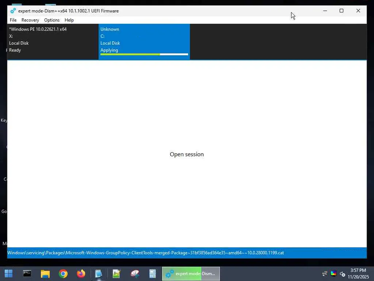The width and height of the screenshot is (374, 281).
Task: Open the red disk tool on the taskbar
Action: coord(135,274)
